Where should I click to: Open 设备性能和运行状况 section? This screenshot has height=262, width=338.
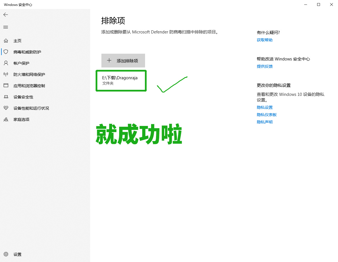point(45,108)
